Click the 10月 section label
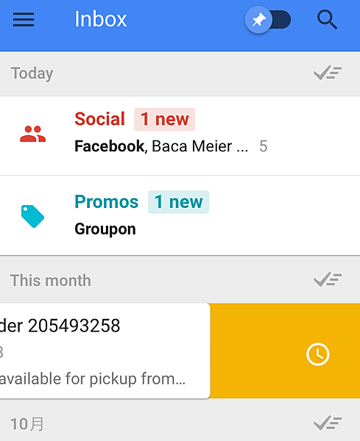 click(x=27, y=424)
